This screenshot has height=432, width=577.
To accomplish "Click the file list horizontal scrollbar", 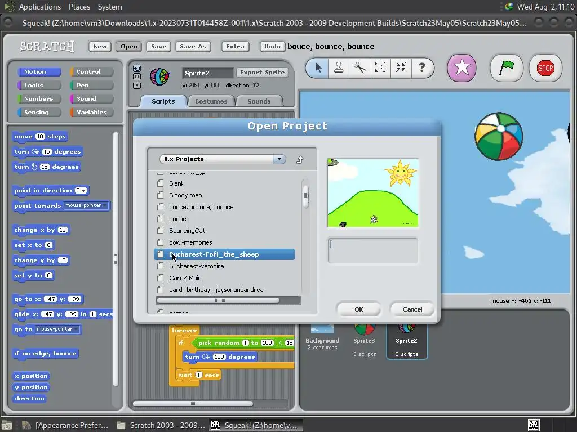I will pos(218,300).
